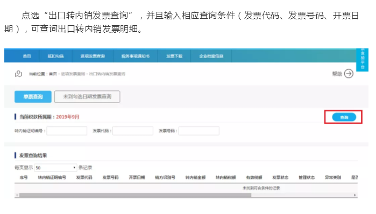Click the 异常类别 column header
The image size is (376, 214).
[x=333, y=177]
